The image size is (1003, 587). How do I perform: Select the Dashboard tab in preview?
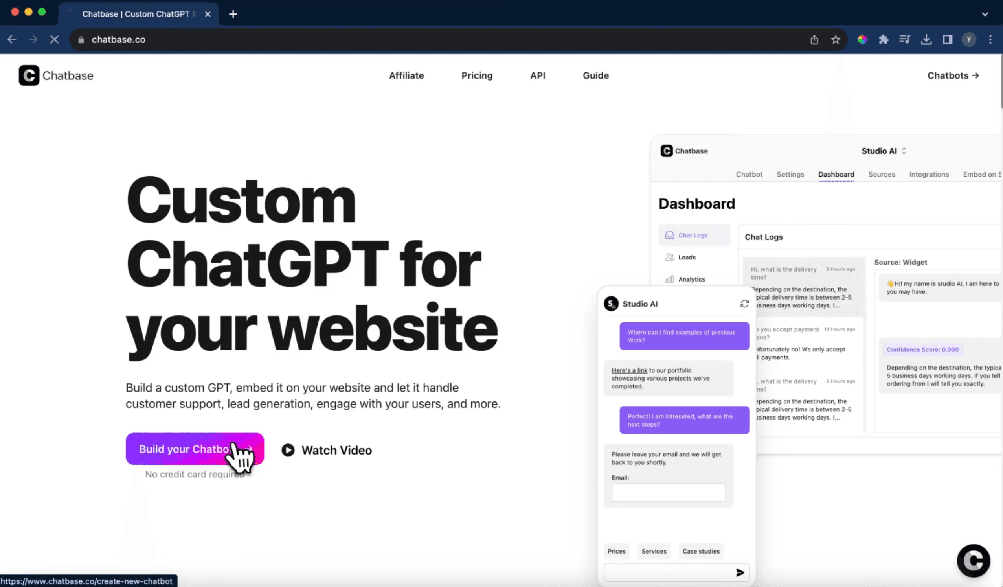tap(836, 174)
